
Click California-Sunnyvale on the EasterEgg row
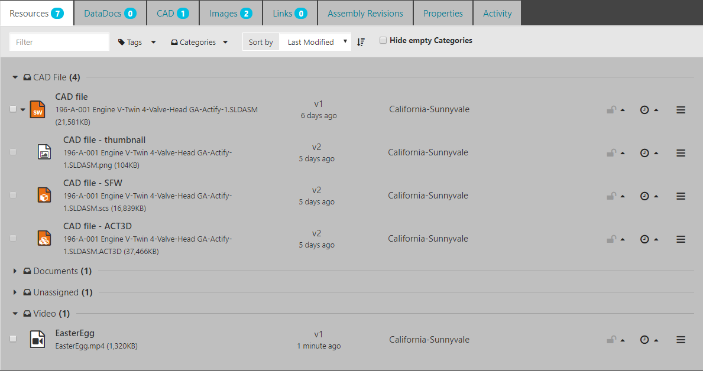[x=429, y=340]
